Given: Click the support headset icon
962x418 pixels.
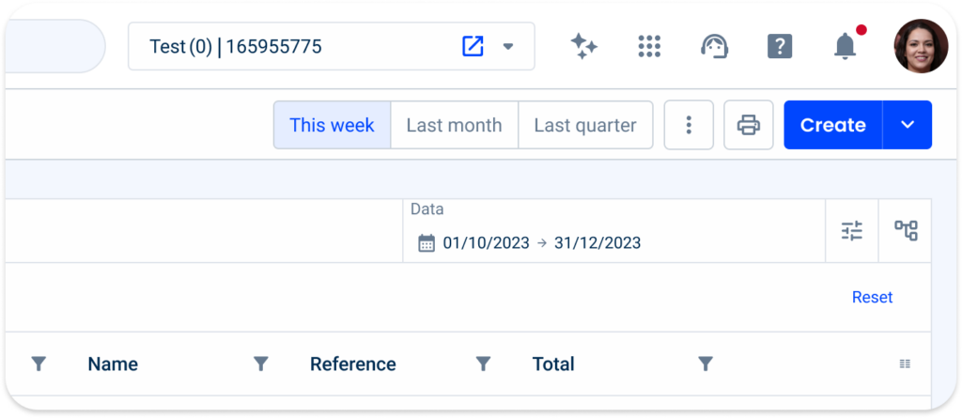Looking at the screenshot, I should tap(715, 46).
